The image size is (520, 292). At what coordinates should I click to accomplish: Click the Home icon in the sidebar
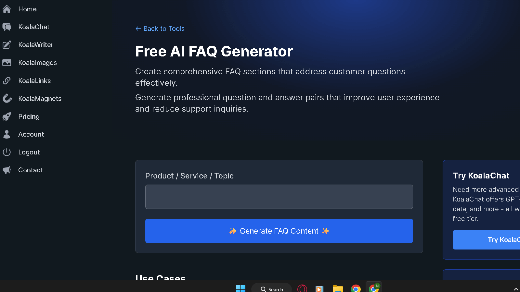click(7, 9)
